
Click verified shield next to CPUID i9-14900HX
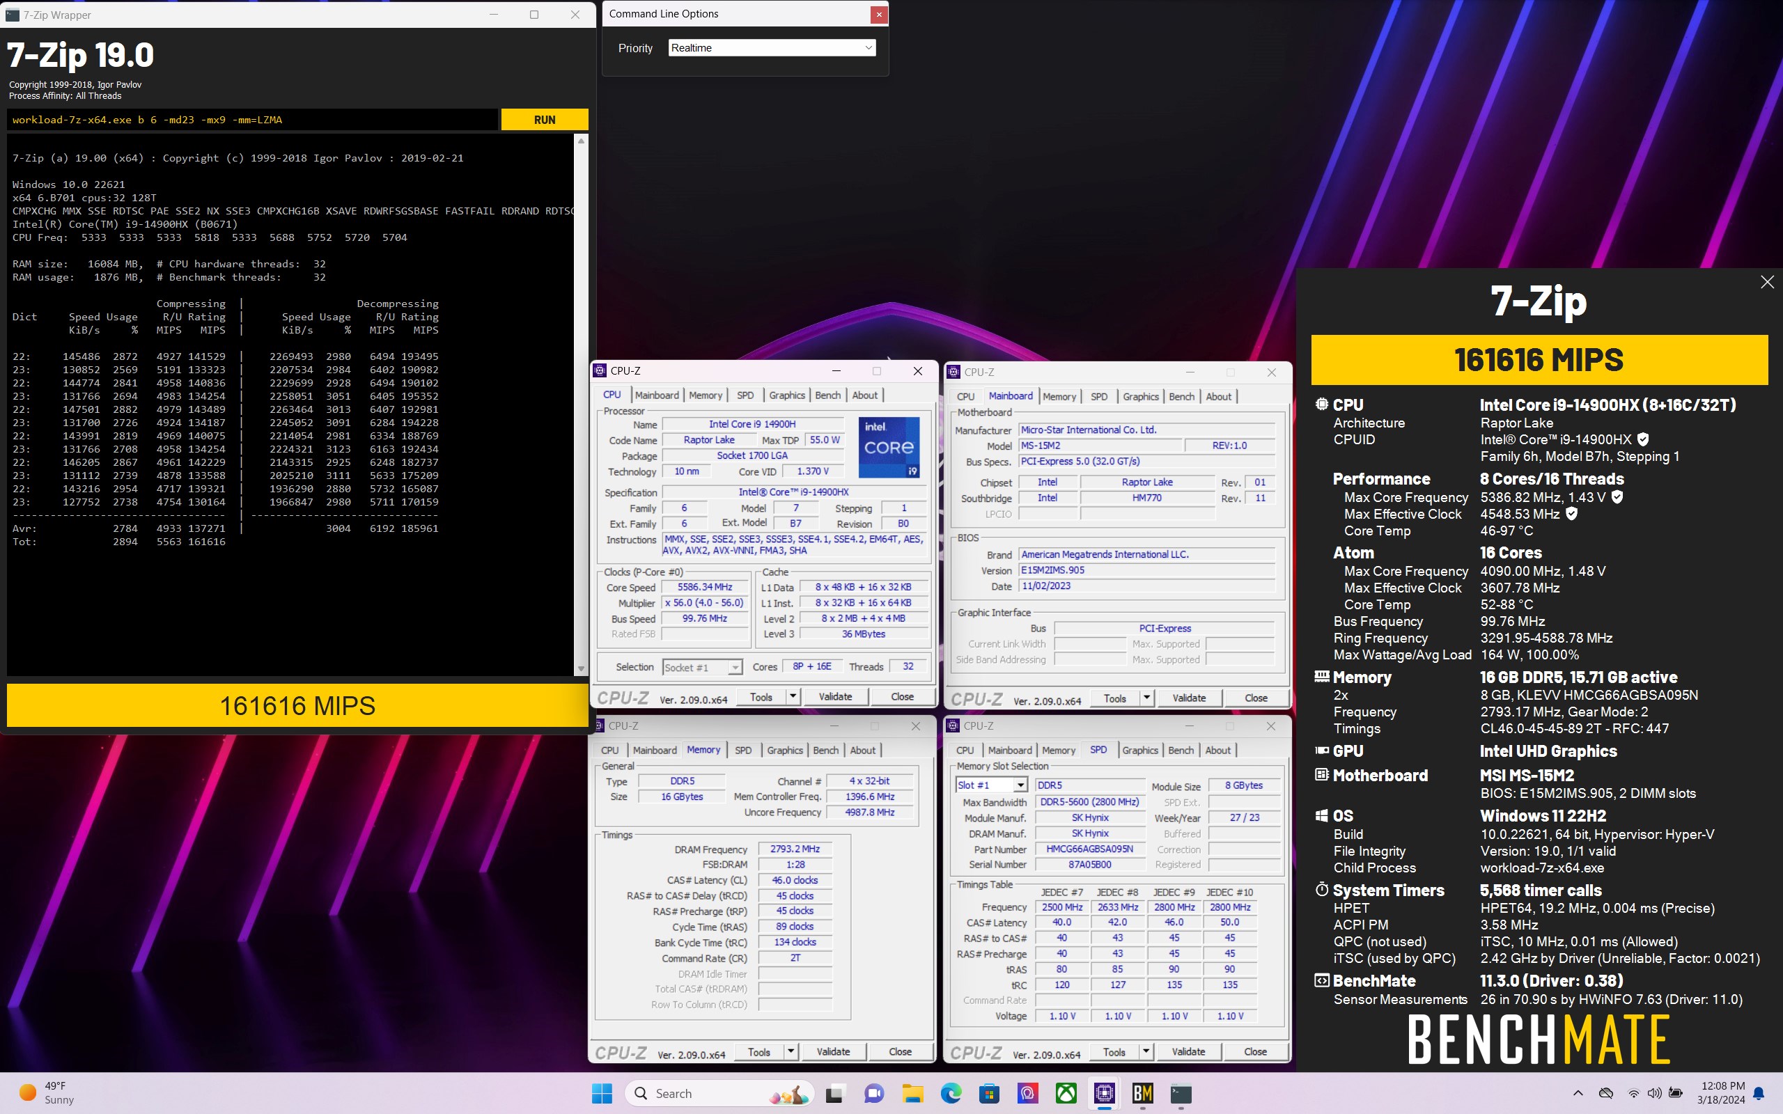[1642, 439]
